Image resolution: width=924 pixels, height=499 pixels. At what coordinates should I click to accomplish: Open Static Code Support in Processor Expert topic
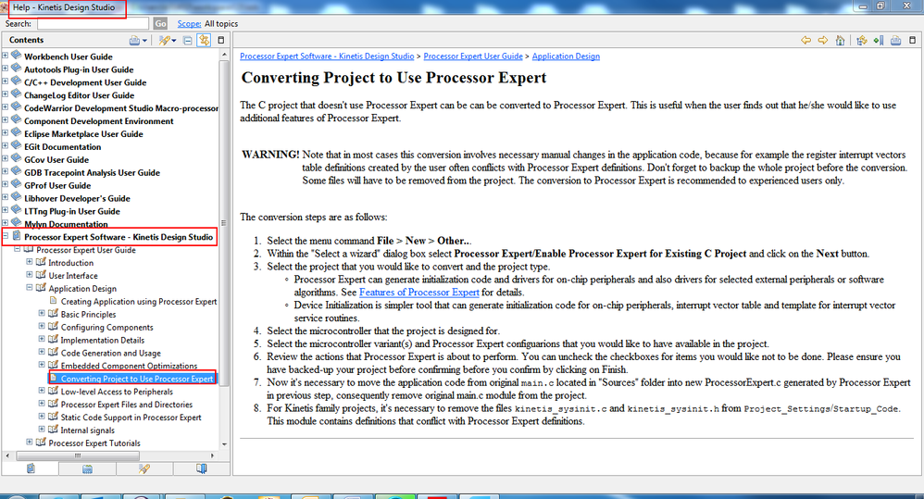click(x=131, y=418)
